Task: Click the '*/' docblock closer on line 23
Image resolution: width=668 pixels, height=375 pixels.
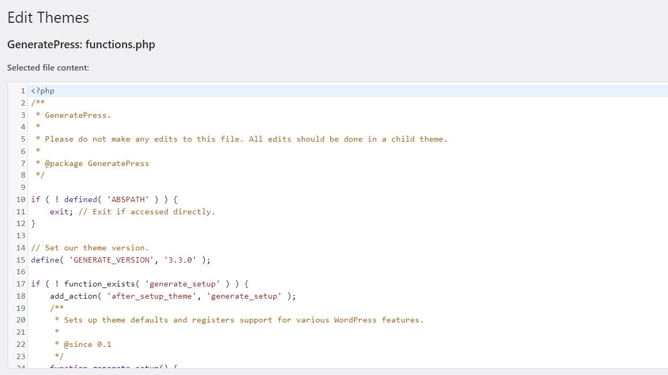Action: [x=59, y=356]
